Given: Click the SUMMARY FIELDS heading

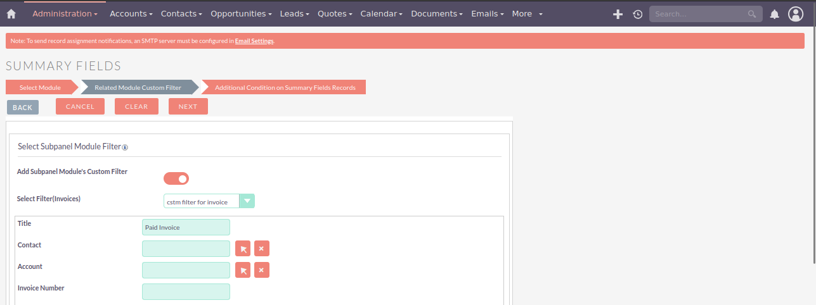Looking at the screenshot, I should (63, 66).
